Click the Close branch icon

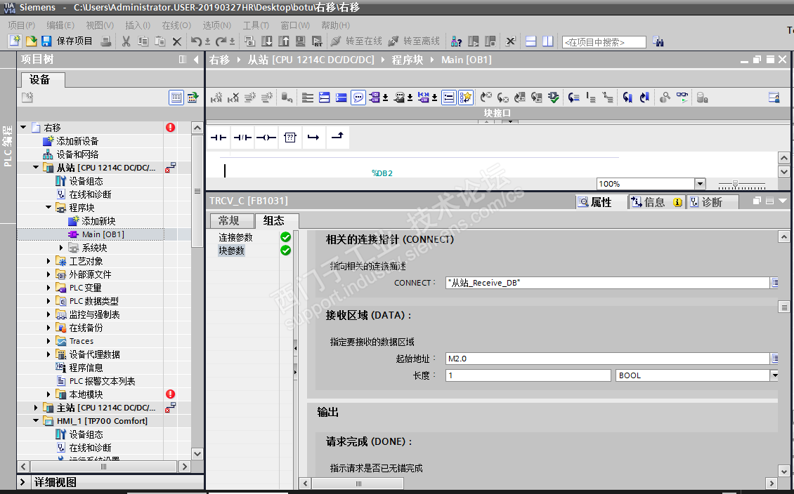tap(337, 137)
